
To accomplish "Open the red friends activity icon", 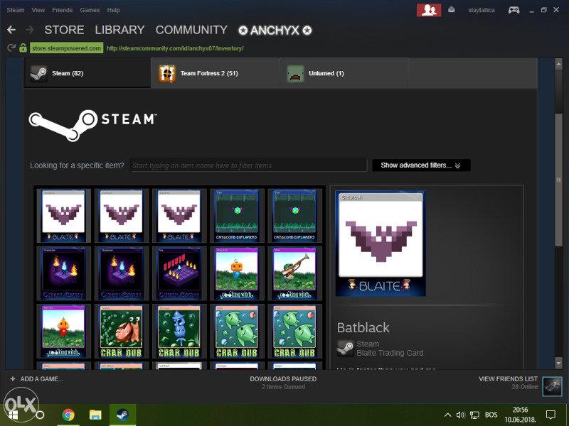I will click(429, 10).
